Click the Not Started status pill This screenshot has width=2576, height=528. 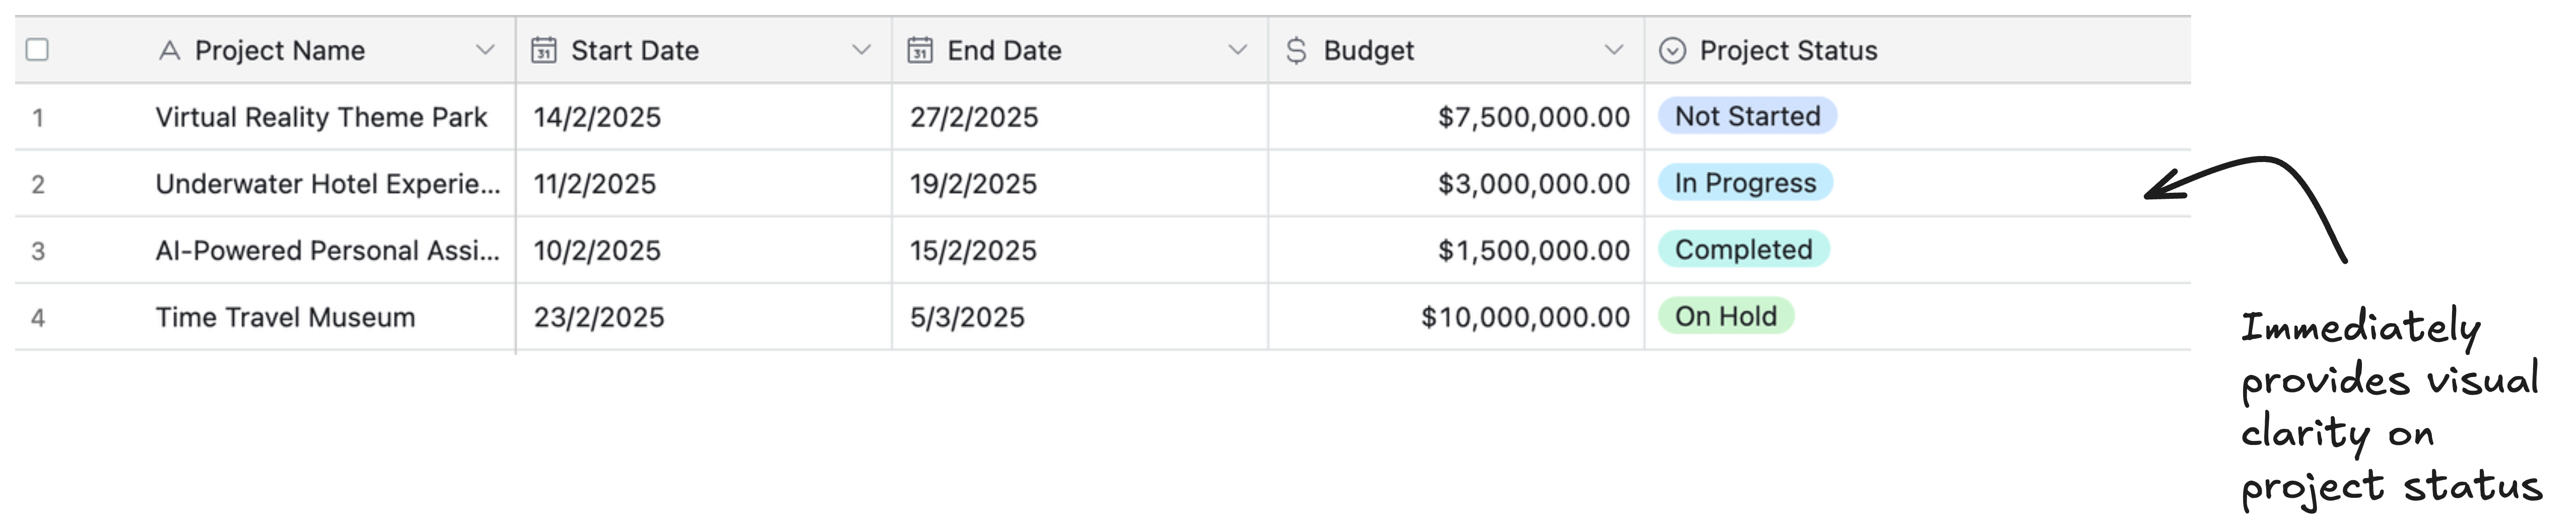(1746, 116)
